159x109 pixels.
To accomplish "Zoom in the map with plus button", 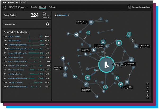I will [148, 95].
